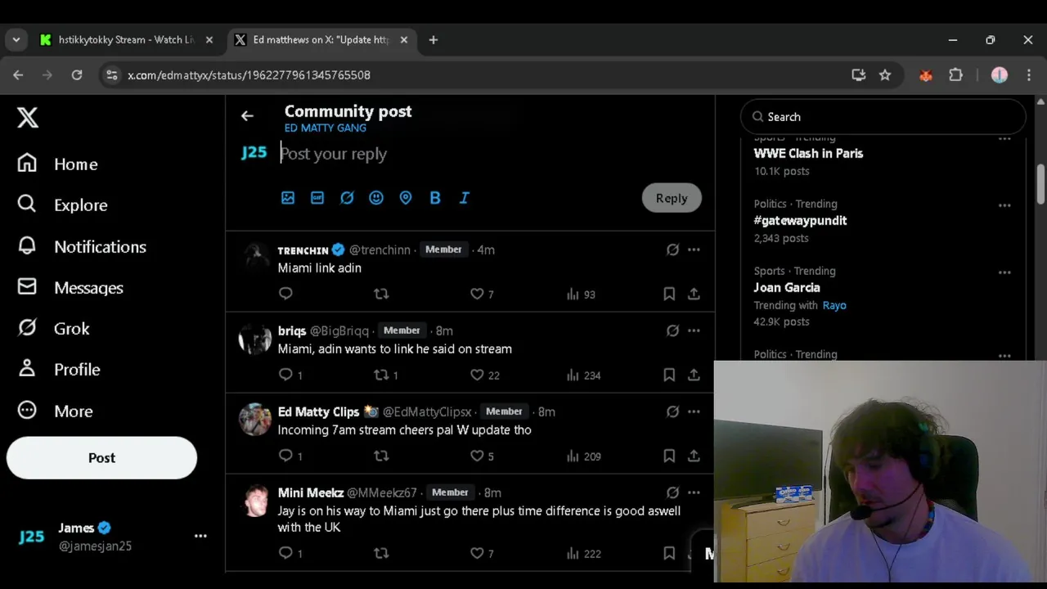Open more options on Ed Matty Clips' post
Screen dimensions: 1047x589
[x=694, y=411]
